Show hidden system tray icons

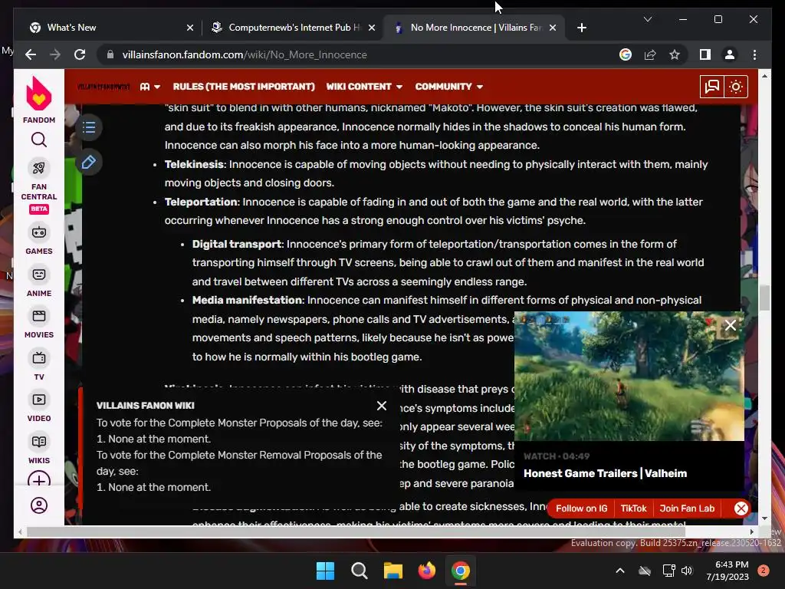click(x=619, y=571)
